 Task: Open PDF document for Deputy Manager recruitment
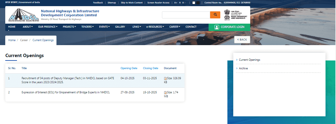(x=165, y=79)
